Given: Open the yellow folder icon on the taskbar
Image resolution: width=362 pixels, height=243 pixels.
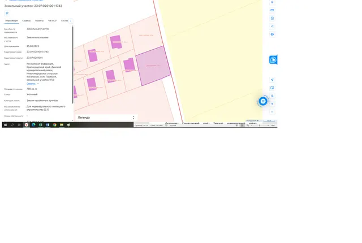Looking at the screenshot, I should point(62,125).
